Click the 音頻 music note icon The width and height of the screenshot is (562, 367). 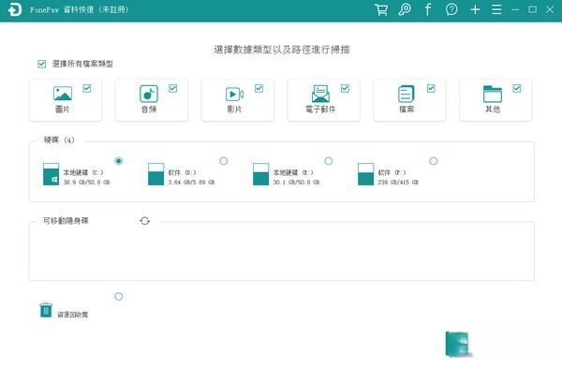(x=149, y=94)
